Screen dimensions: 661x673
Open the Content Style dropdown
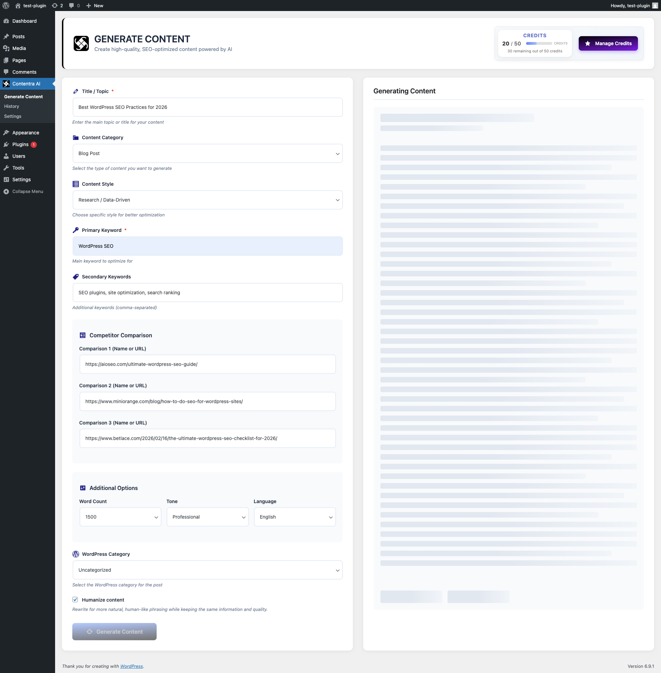(207, 200)
